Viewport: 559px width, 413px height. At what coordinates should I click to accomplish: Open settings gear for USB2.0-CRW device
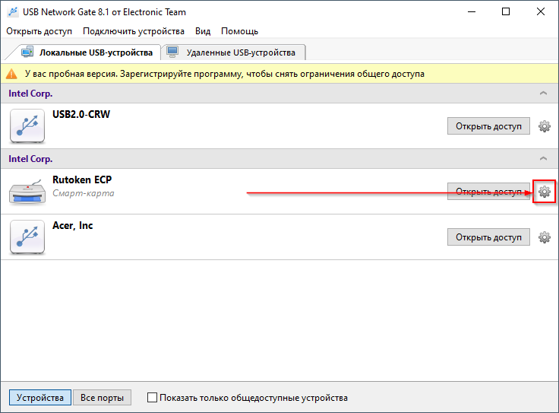pos(544,126)
